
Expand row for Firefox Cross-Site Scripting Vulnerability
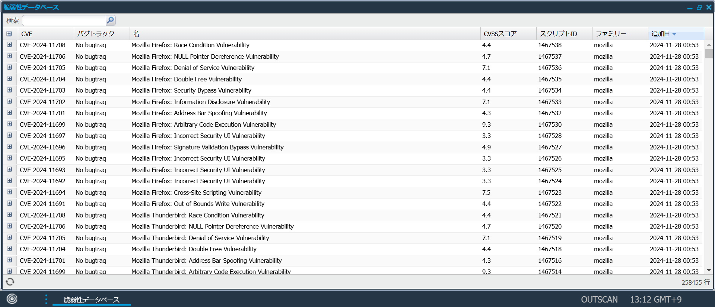click(x=10, y=192)
